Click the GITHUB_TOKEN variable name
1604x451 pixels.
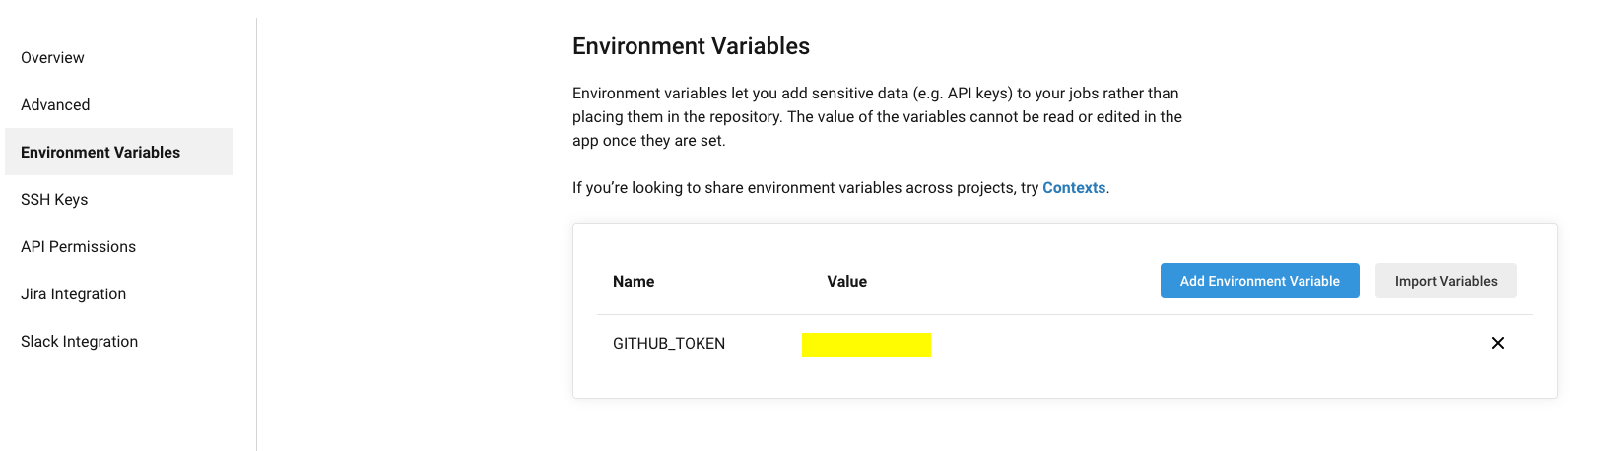tap(669, 343)
